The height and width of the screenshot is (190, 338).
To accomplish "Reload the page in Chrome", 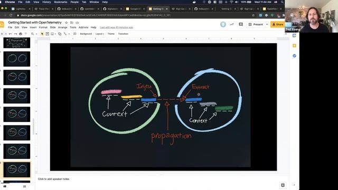I will point(11,15).
